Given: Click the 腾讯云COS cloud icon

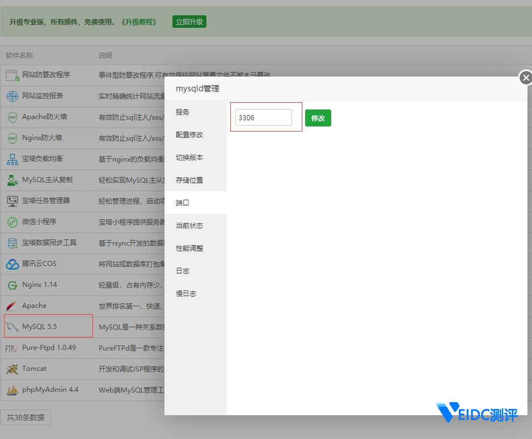Looking at the screenshot, I should pyautogui.click(x=12, y=264).
